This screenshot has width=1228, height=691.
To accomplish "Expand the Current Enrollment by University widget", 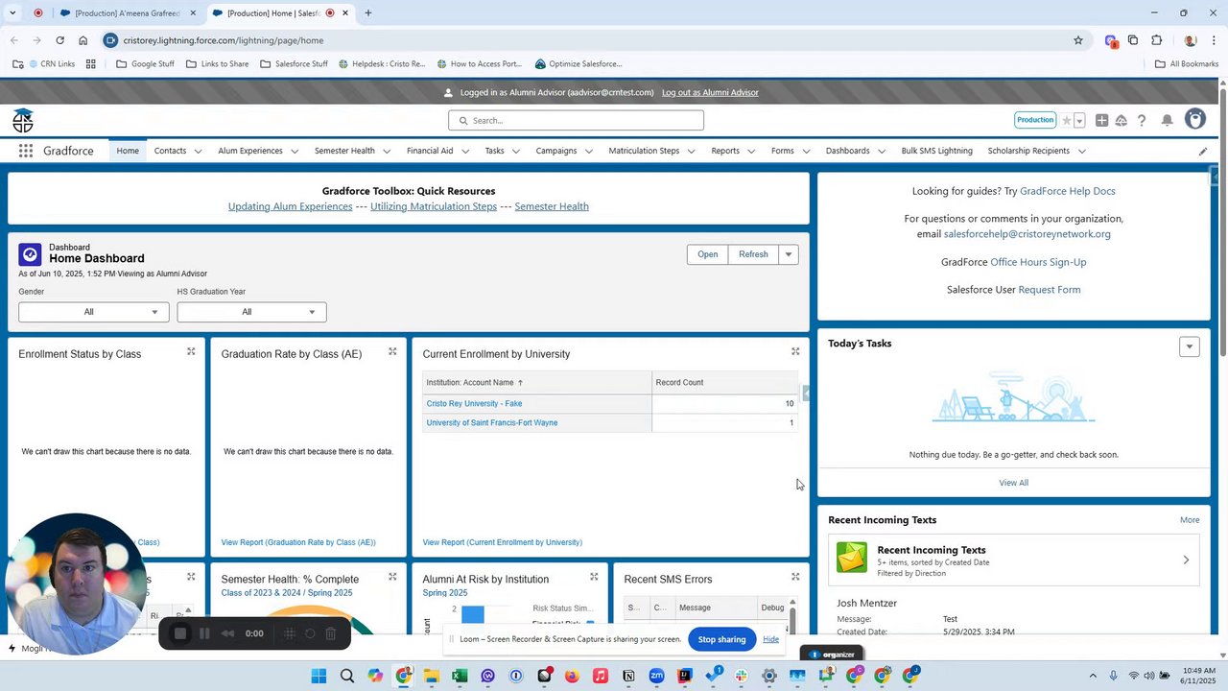I will 795,351.
